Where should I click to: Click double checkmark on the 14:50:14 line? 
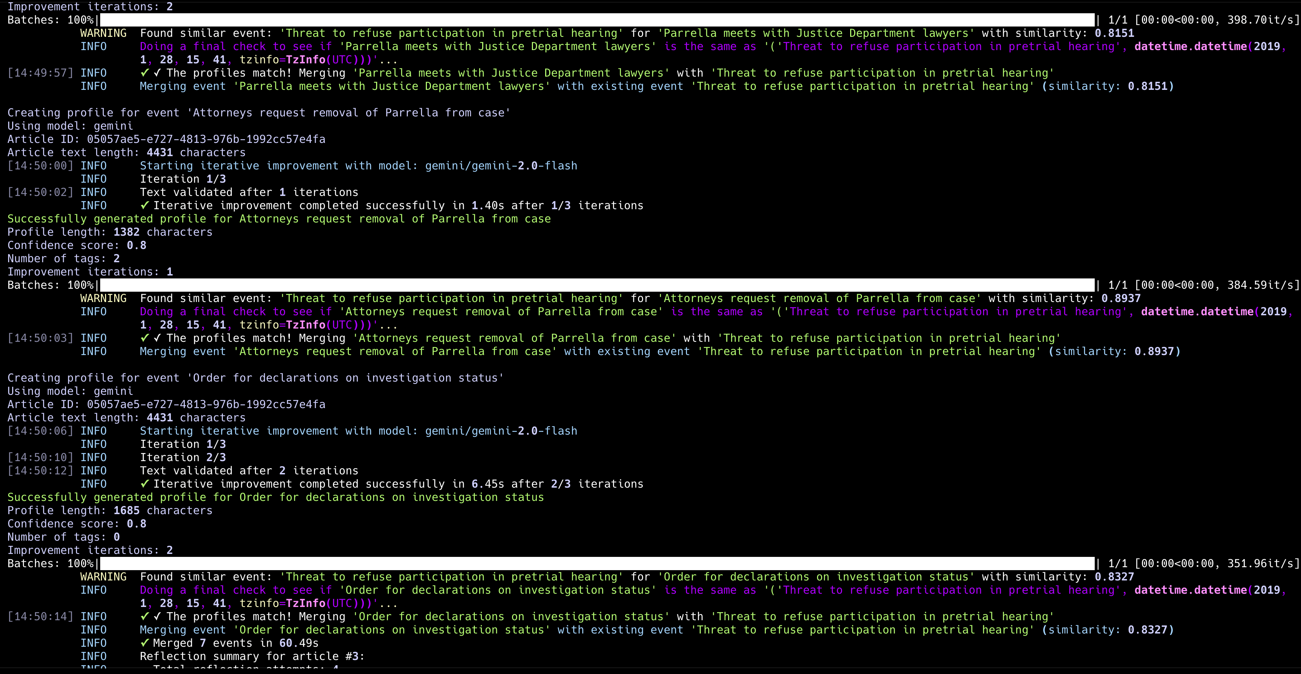click(x=151, y=617)
